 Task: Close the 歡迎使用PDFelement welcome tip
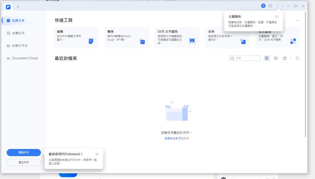[97, 154]
